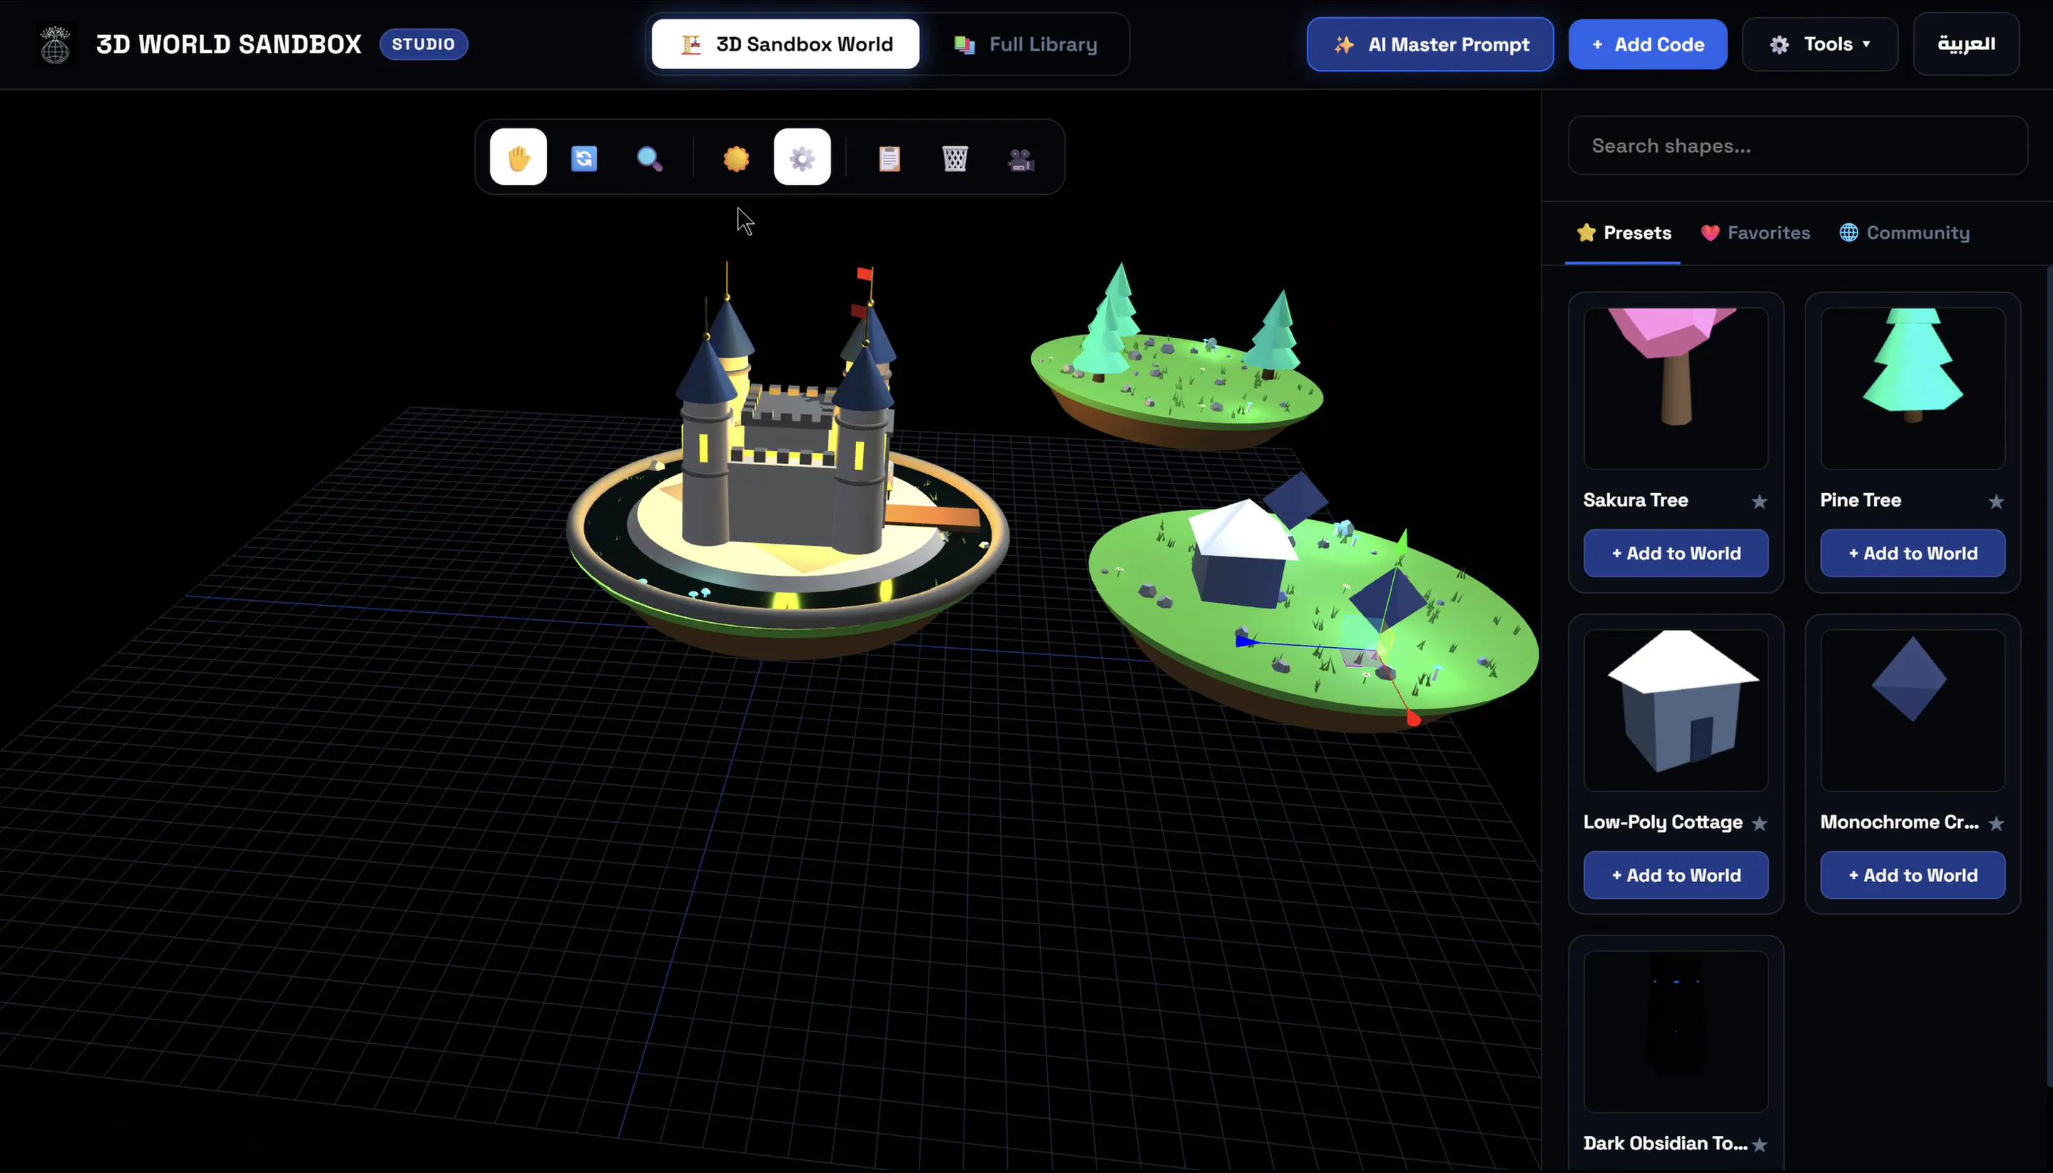Screen dimensions: 2053x1173
Task: Select the hand pan tool
Action: (x=518, y=157)
